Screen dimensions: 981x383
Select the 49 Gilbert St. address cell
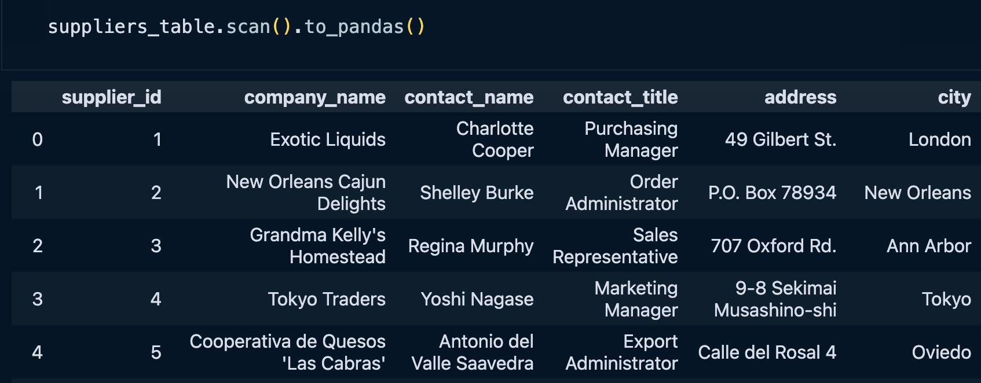tap(780, 139)
